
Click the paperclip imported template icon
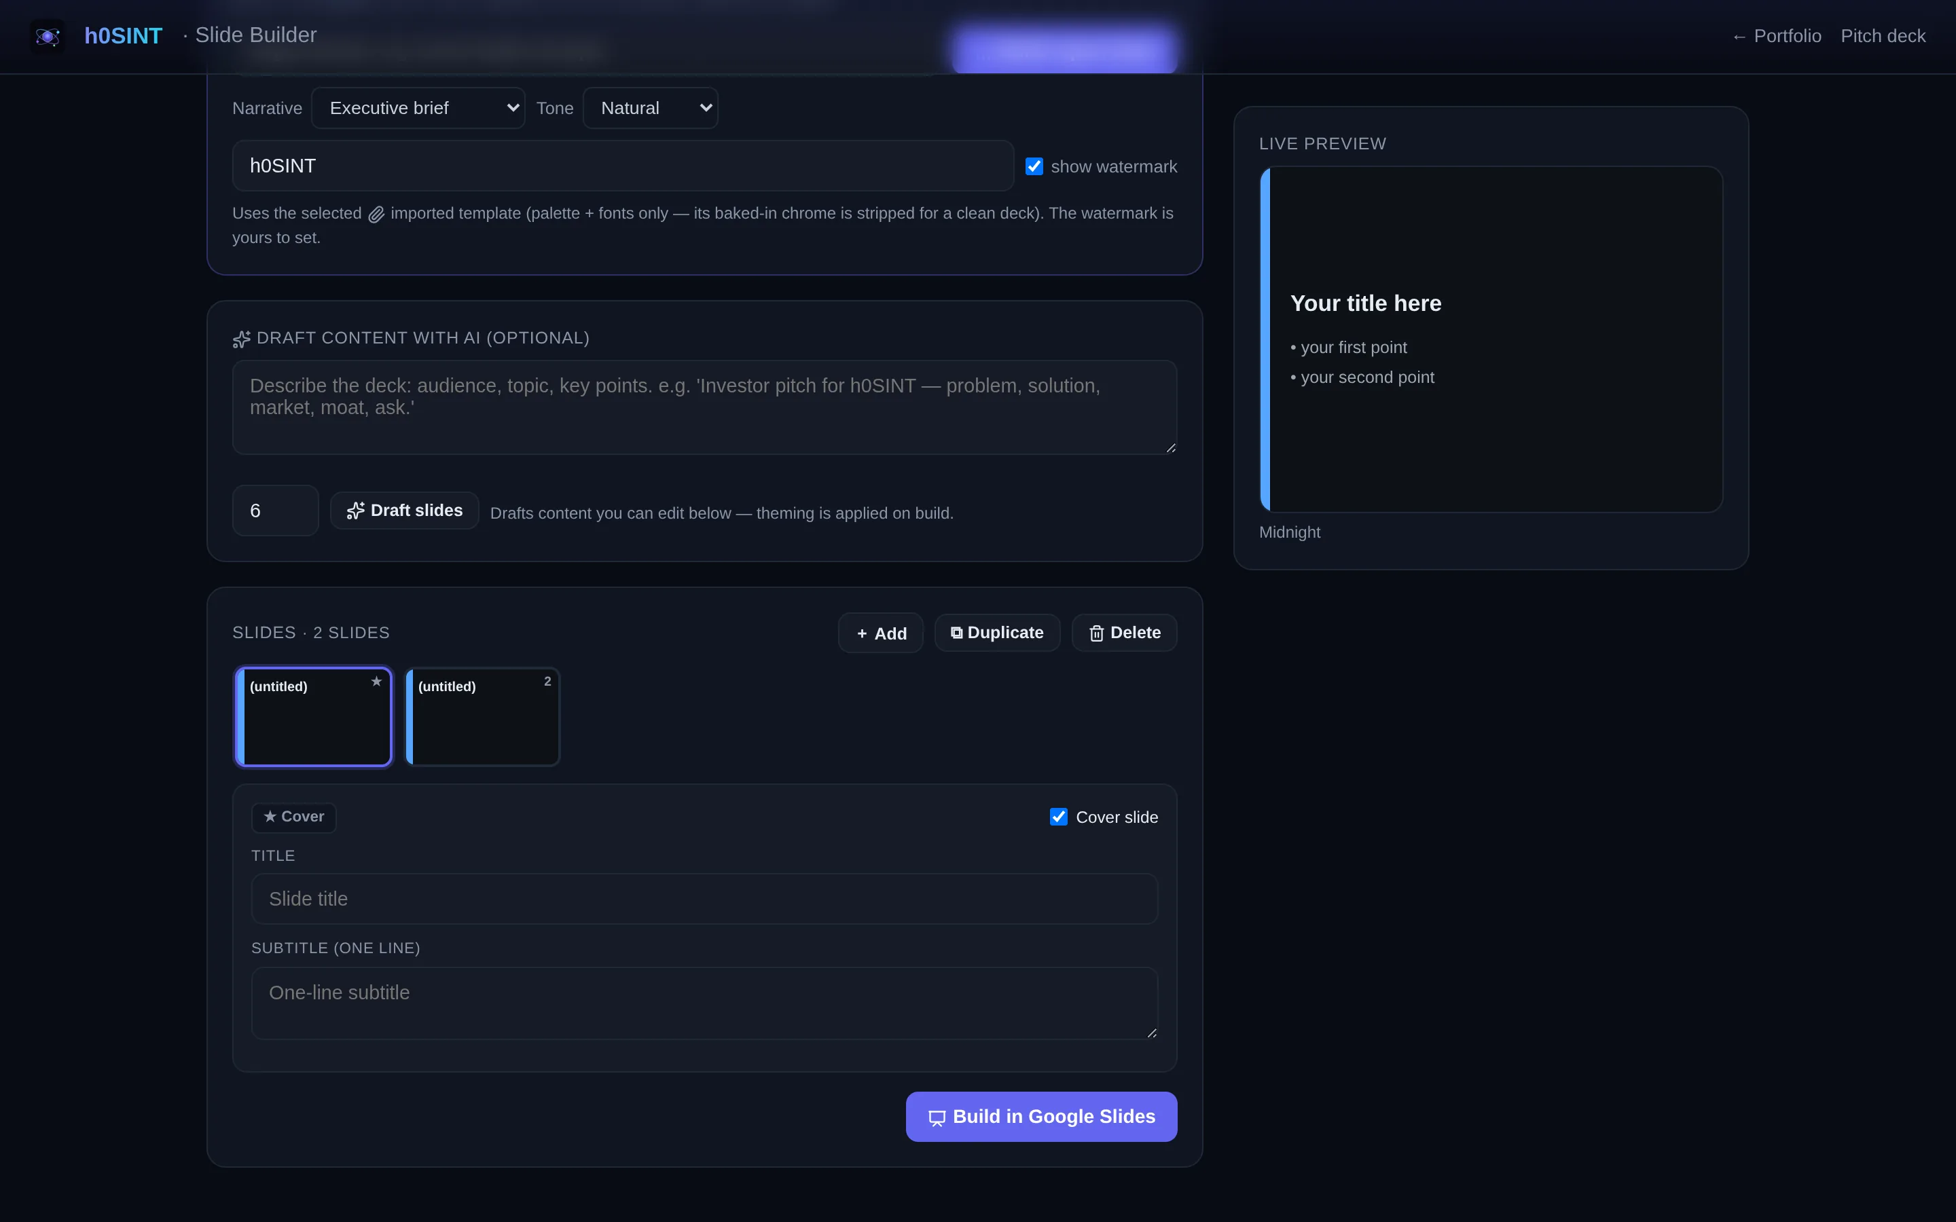pyautogui.click(x=376, y=214)
